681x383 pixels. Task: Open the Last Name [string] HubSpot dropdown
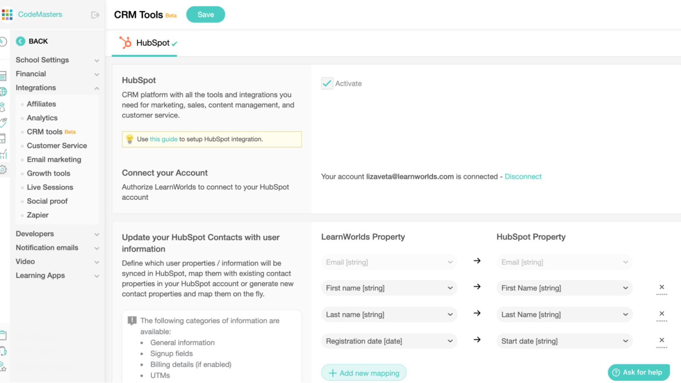pos(564,314)
